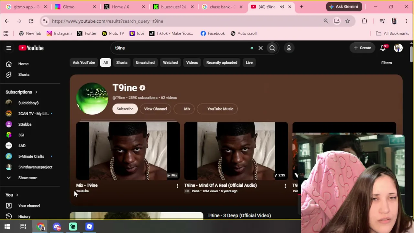The width and height of the screenshot is (414, 233).
Task: Select the Live filter chip
Action: [249, 62]
